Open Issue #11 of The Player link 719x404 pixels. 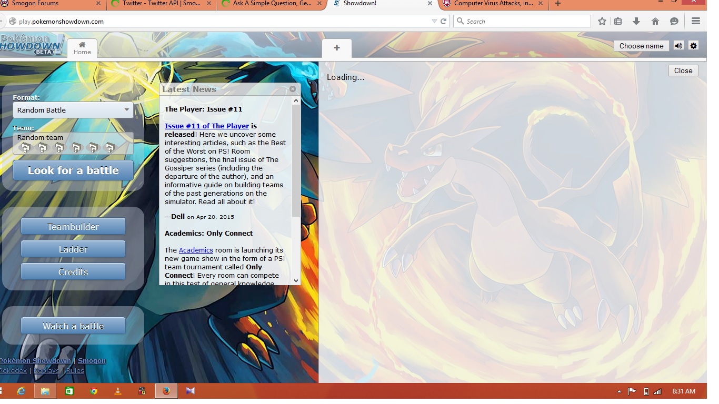(207, 126)
